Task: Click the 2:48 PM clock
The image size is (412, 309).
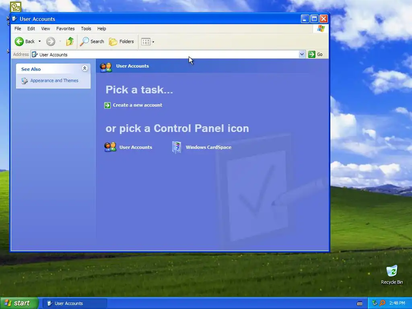Action: (x=397, y=303)
